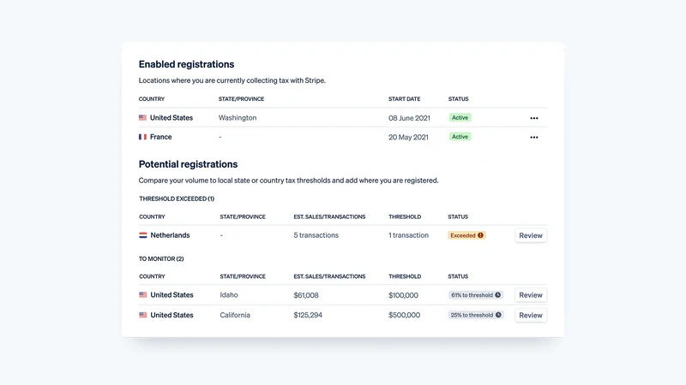The image size is (686, 385).
Task: Click the $61,008 sales value
Action: (306, 295)
